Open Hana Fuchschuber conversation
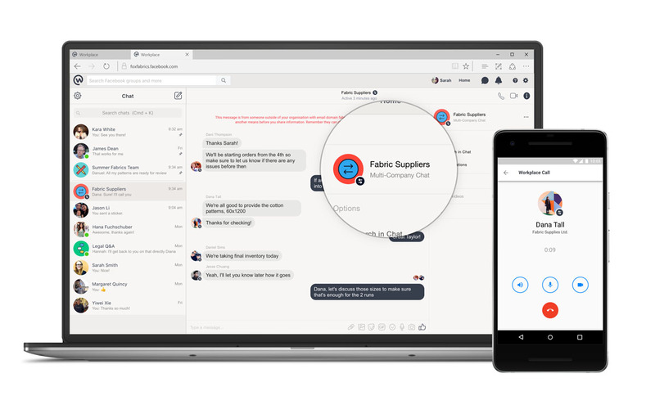The height and width of the screenshot is (414, 655). (128, 230)
